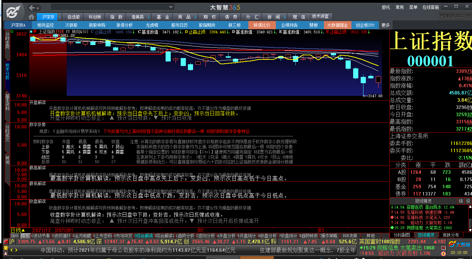
Task: Select the B趋势转折 indicator tab
Action: point(309,236)
